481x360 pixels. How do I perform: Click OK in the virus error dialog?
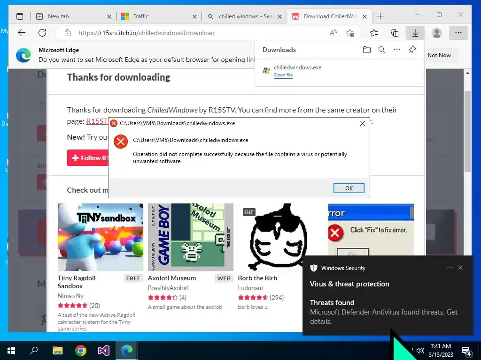pyautogui.click(x=349, y=188)
